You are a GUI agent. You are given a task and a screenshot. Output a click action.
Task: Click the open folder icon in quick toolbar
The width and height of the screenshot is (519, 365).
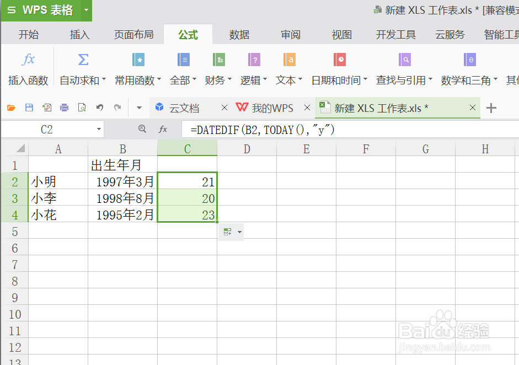(x=11, y=108)
